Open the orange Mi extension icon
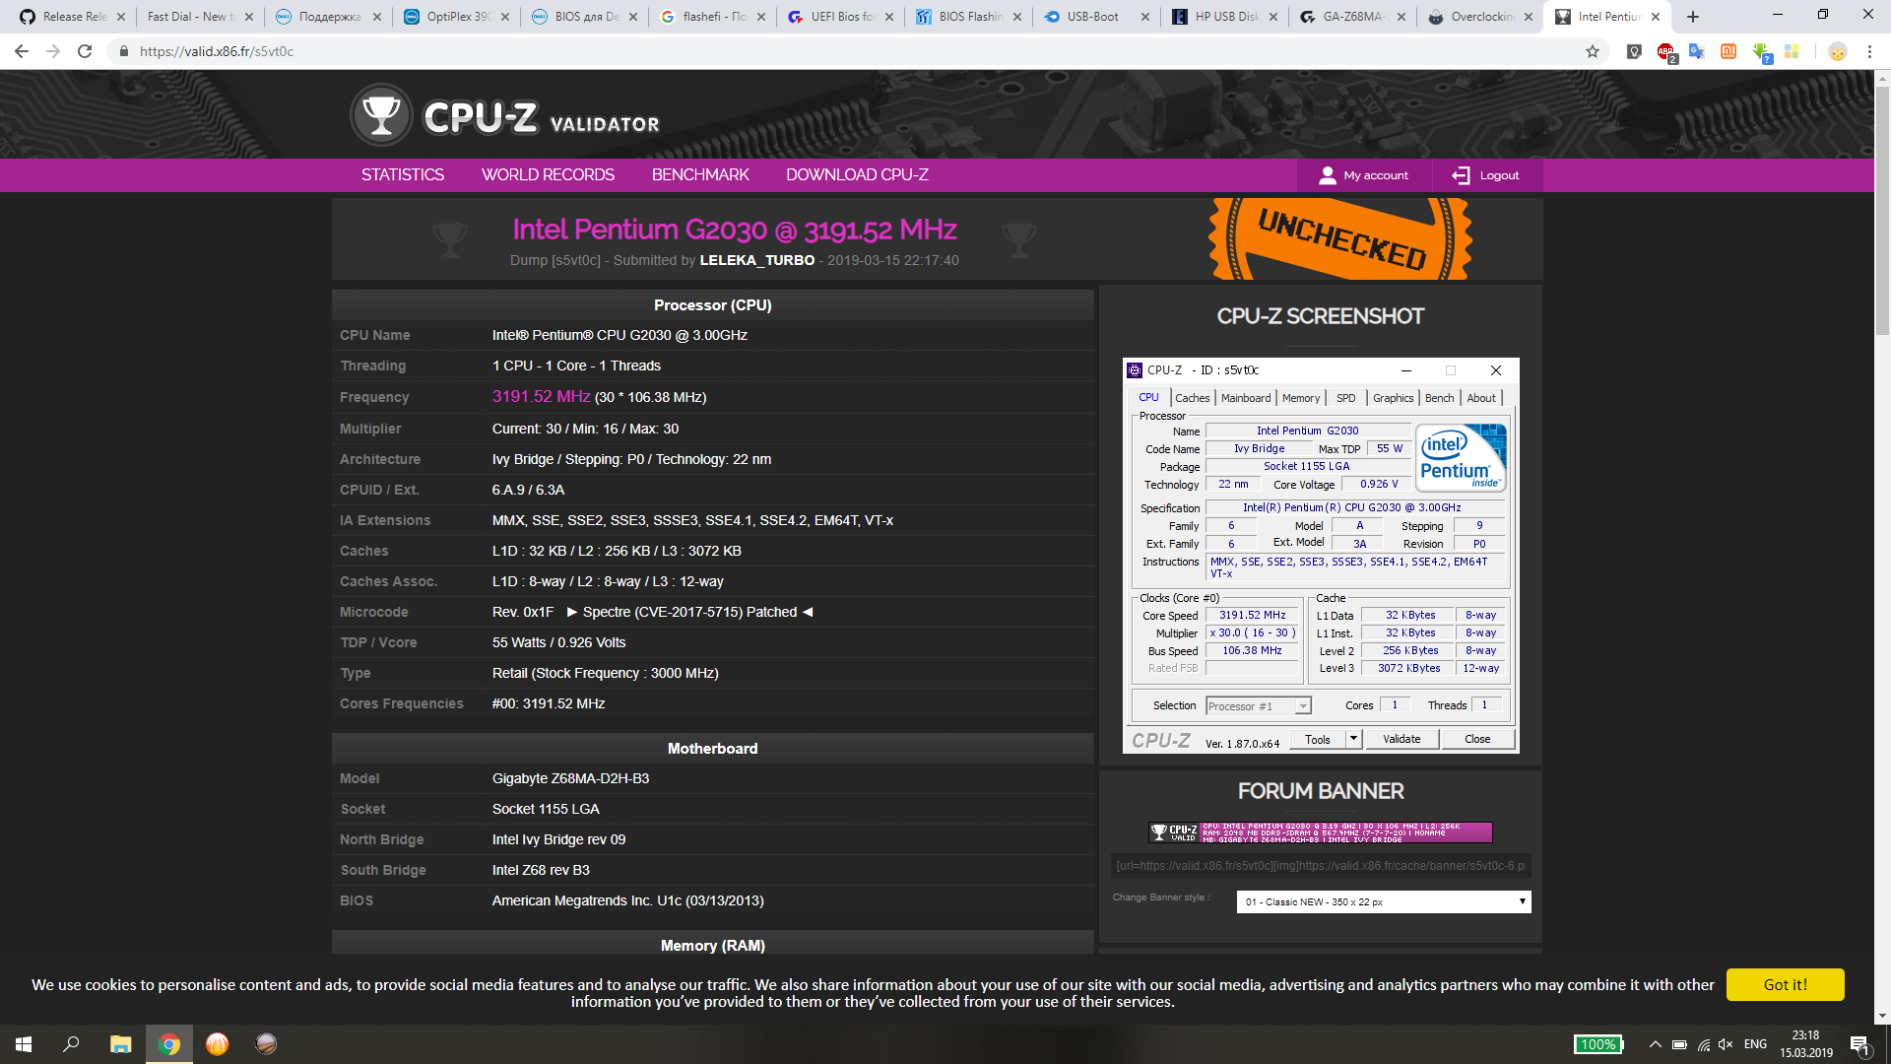The width and height of the screenshot is (1891, 1064). [1728, 51]
